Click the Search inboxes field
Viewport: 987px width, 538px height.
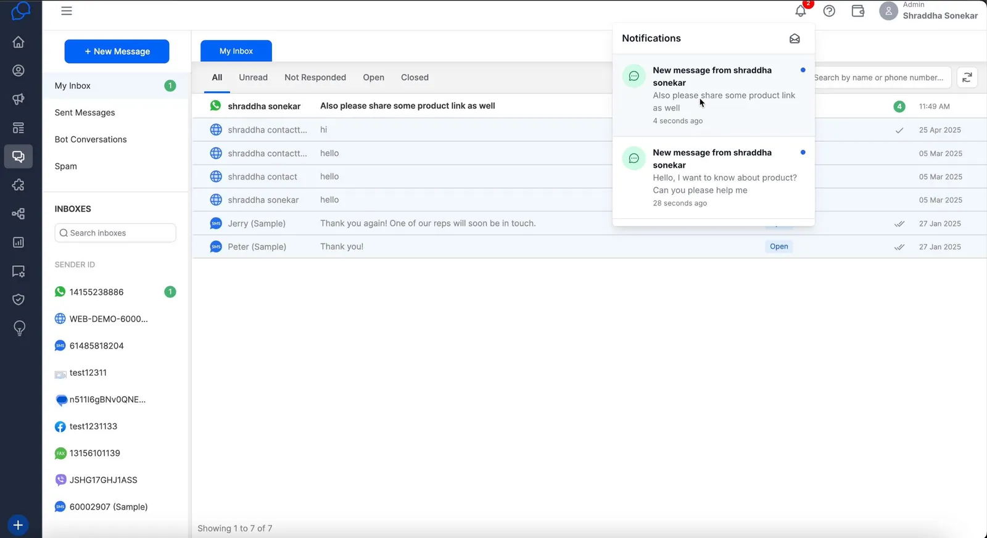[115, 233]
